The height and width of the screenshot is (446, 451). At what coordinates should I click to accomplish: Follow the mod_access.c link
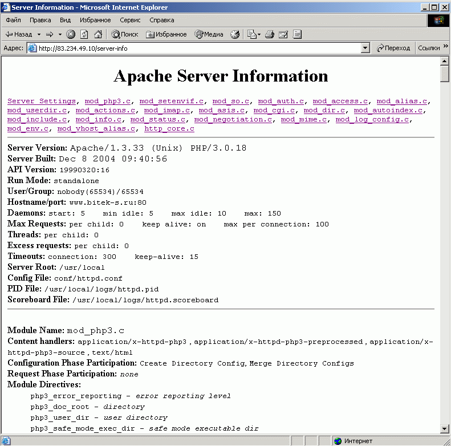coord(340,102)
